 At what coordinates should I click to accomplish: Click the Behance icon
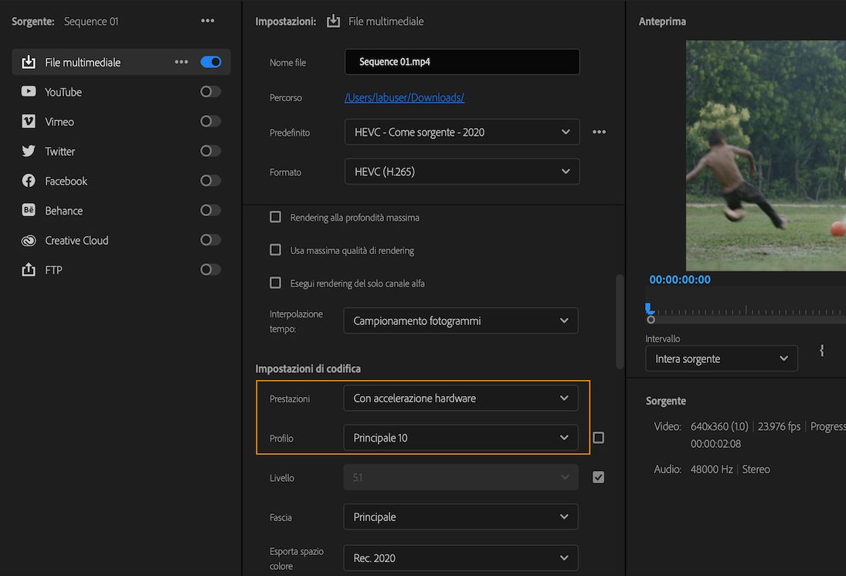pyautogui.click(x=28, y=210)
